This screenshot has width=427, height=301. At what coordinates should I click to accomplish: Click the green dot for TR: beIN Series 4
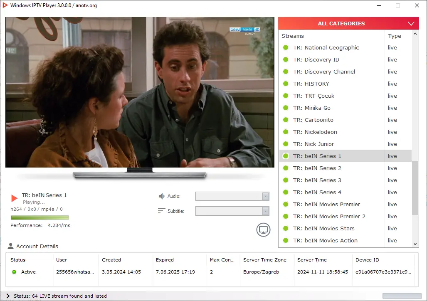(286, 192)
